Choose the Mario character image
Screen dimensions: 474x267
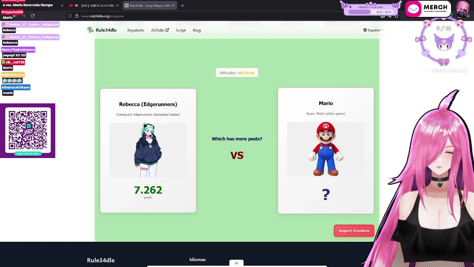(x=326, y=149)
